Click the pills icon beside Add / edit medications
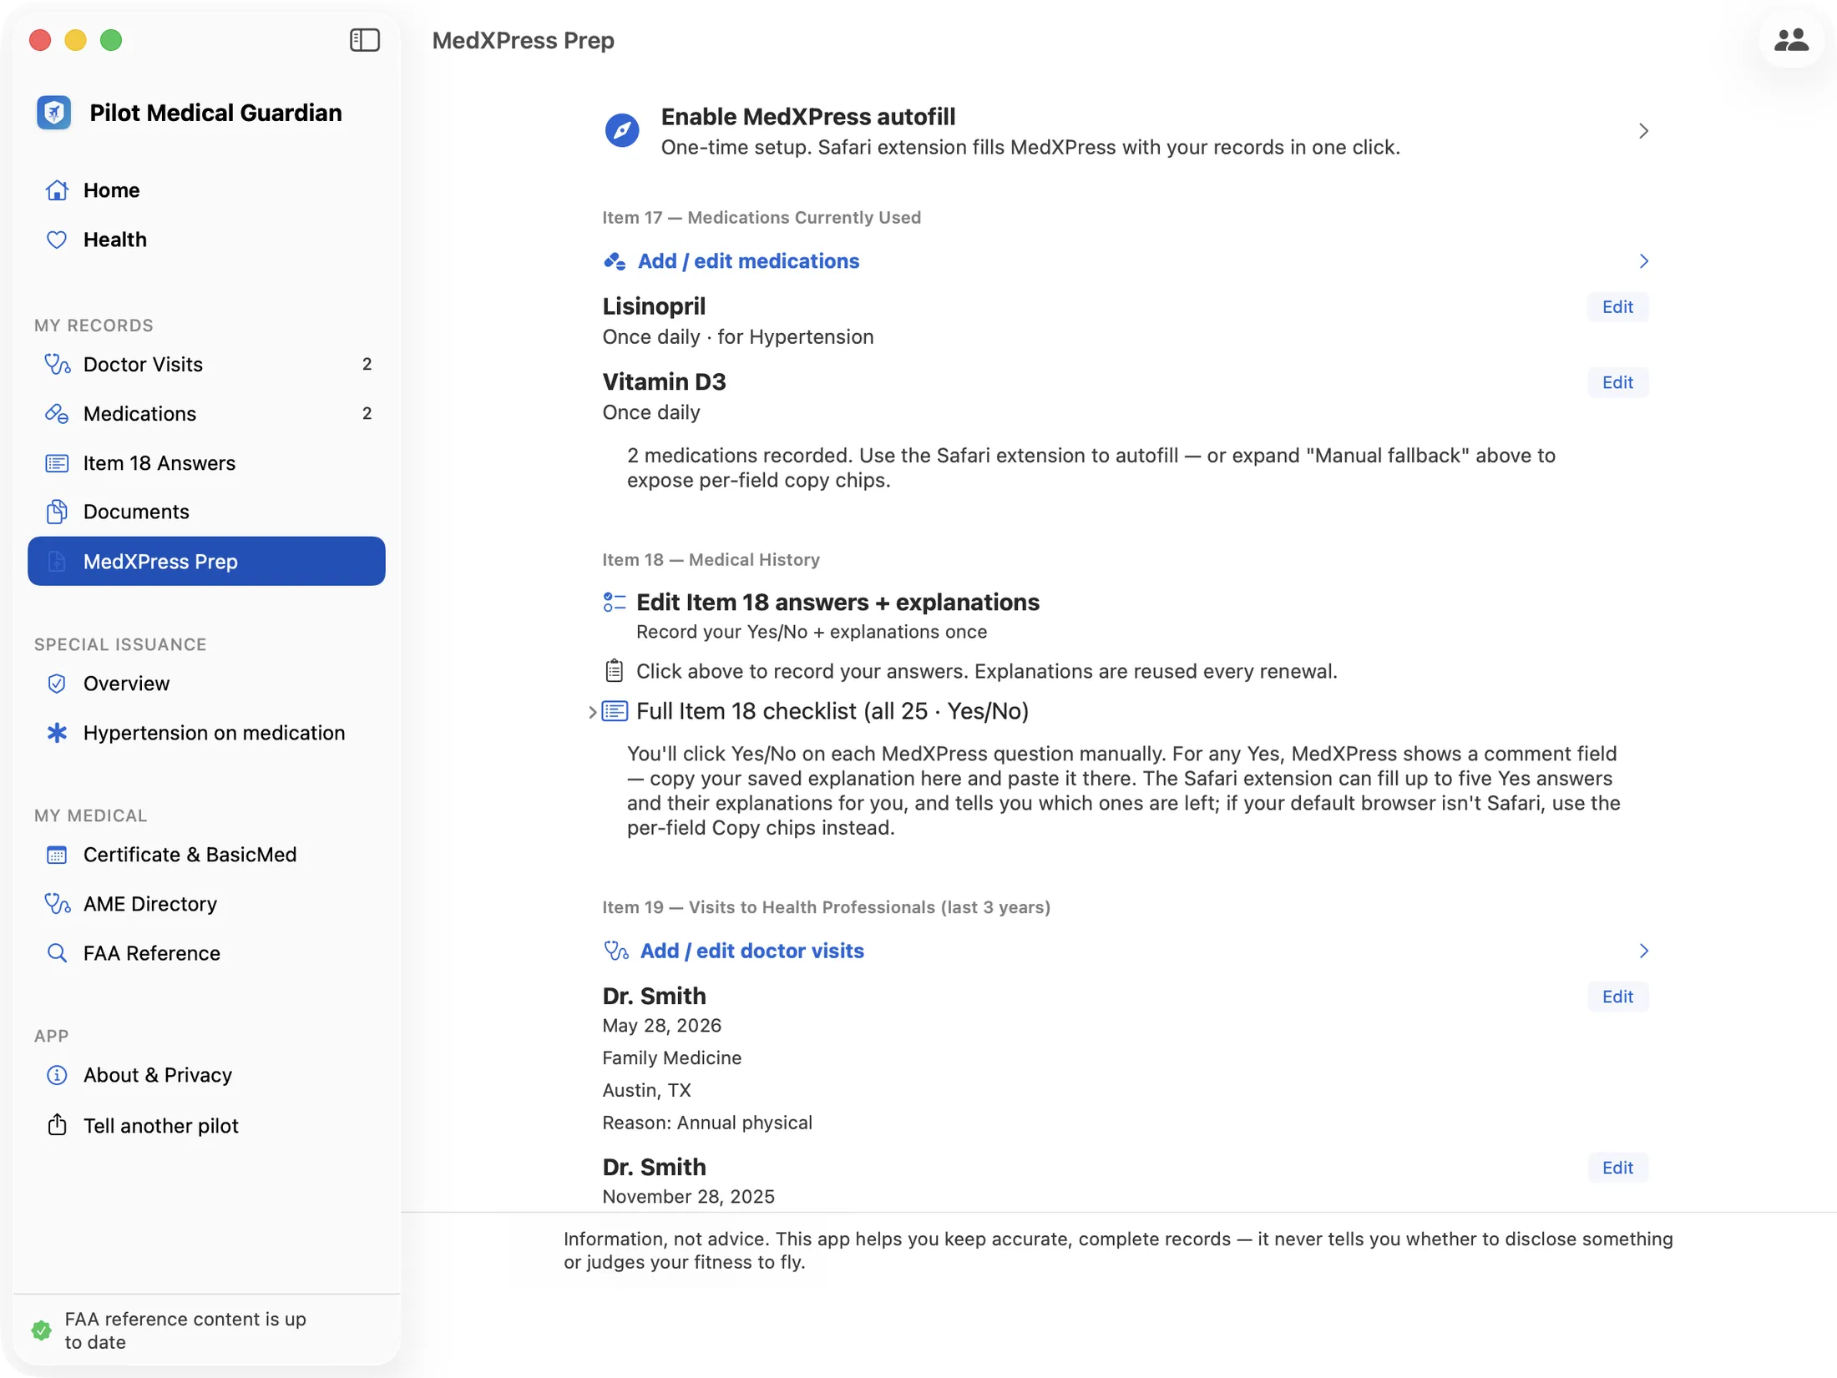Screen dimensions: 1837x1378 (615, 262)
